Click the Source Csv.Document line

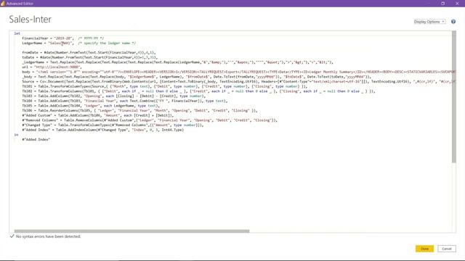coord(239,81)
